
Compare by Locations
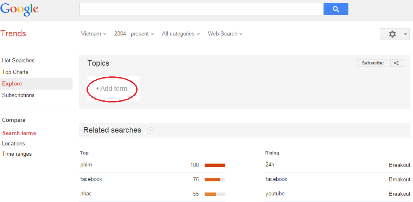pos(13,143)
